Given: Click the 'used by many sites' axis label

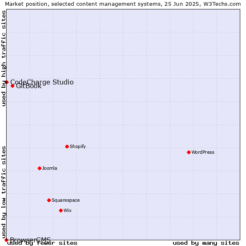Looking at the screenshot, I should [206, 243].
